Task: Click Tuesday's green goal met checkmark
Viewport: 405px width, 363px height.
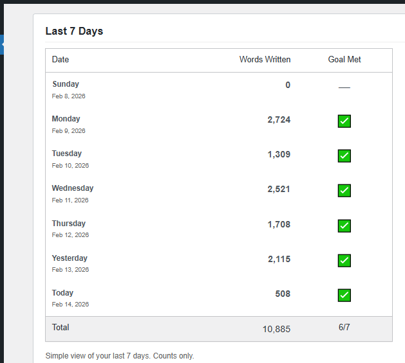Action: point(344,155)
